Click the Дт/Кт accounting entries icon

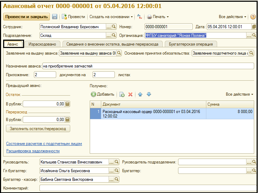click(x=139, y=17)
